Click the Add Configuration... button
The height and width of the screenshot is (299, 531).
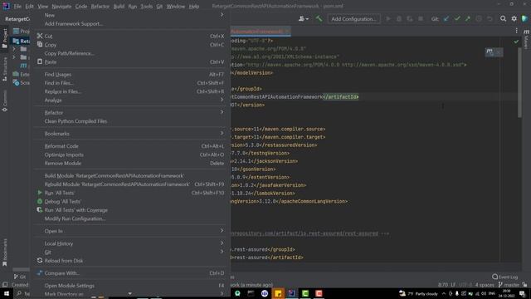tap(354, 18)
